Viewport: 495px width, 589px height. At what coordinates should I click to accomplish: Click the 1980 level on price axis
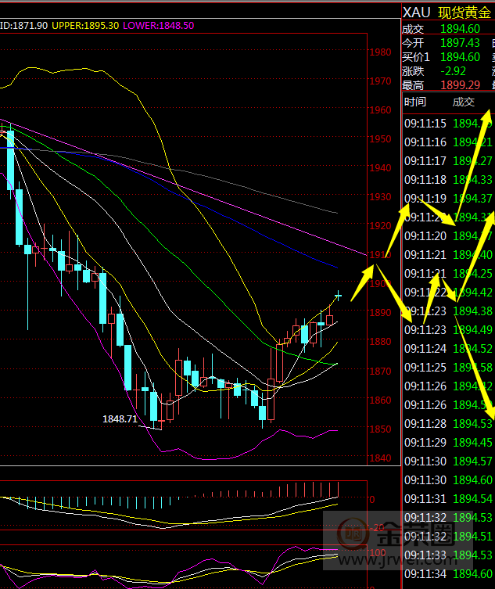click(380, 52)
